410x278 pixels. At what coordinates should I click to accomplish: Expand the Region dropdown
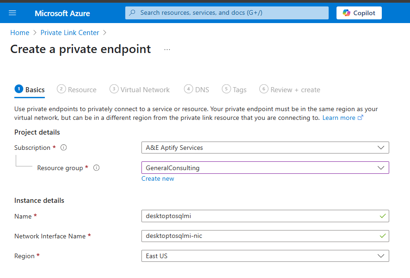coord(265,256)
